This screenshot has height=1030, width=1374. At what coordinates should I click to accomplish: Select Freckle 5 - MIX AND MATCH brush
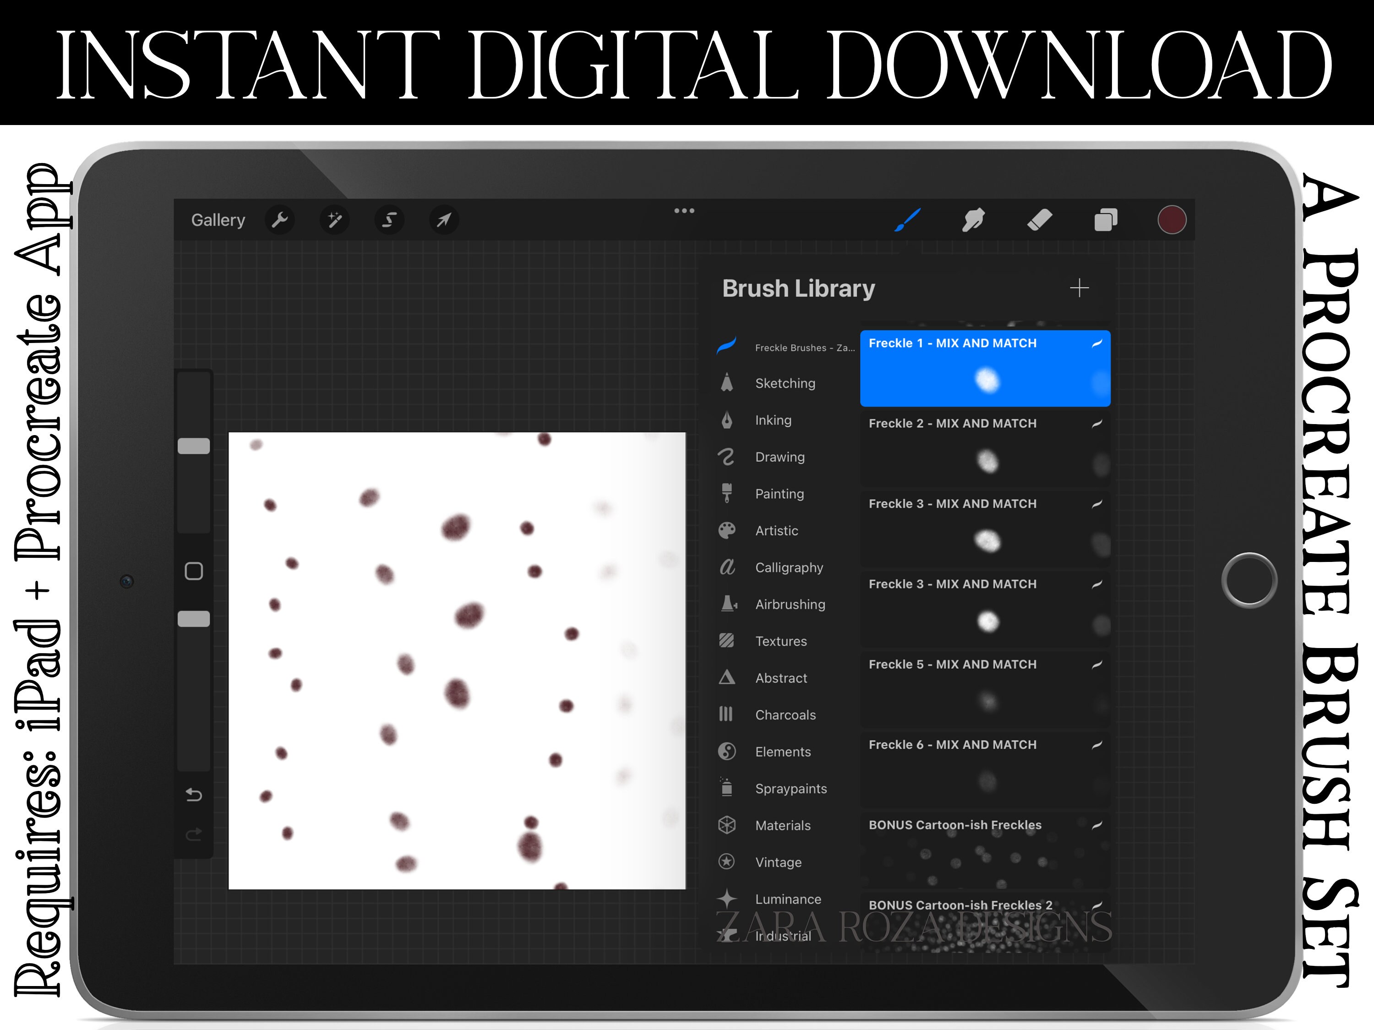[x=985, y=690]
